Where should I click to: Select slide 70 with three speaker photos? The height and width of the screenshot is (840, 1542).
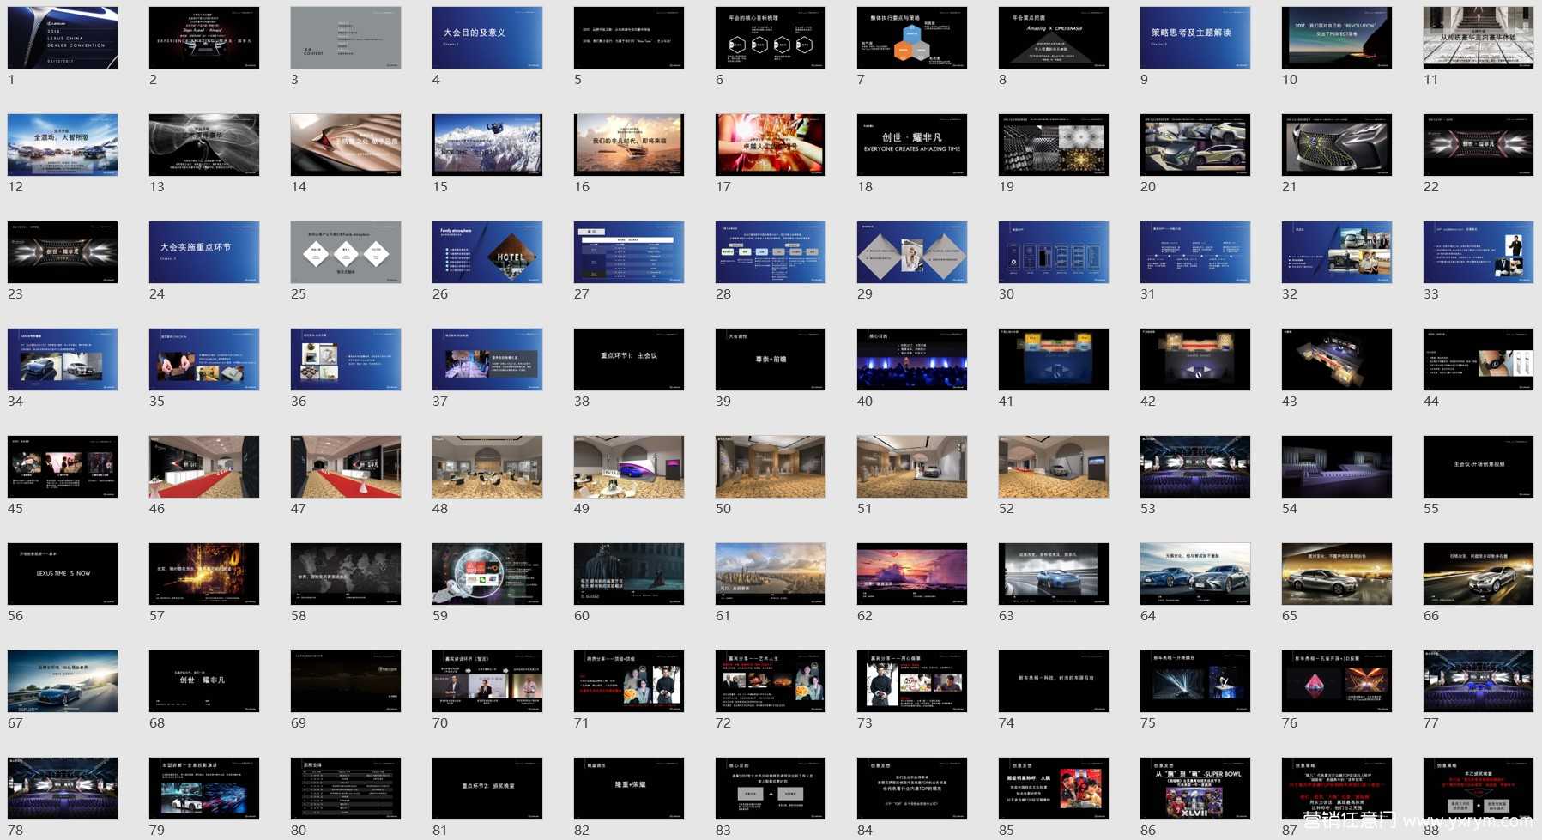tap(487, 681)
